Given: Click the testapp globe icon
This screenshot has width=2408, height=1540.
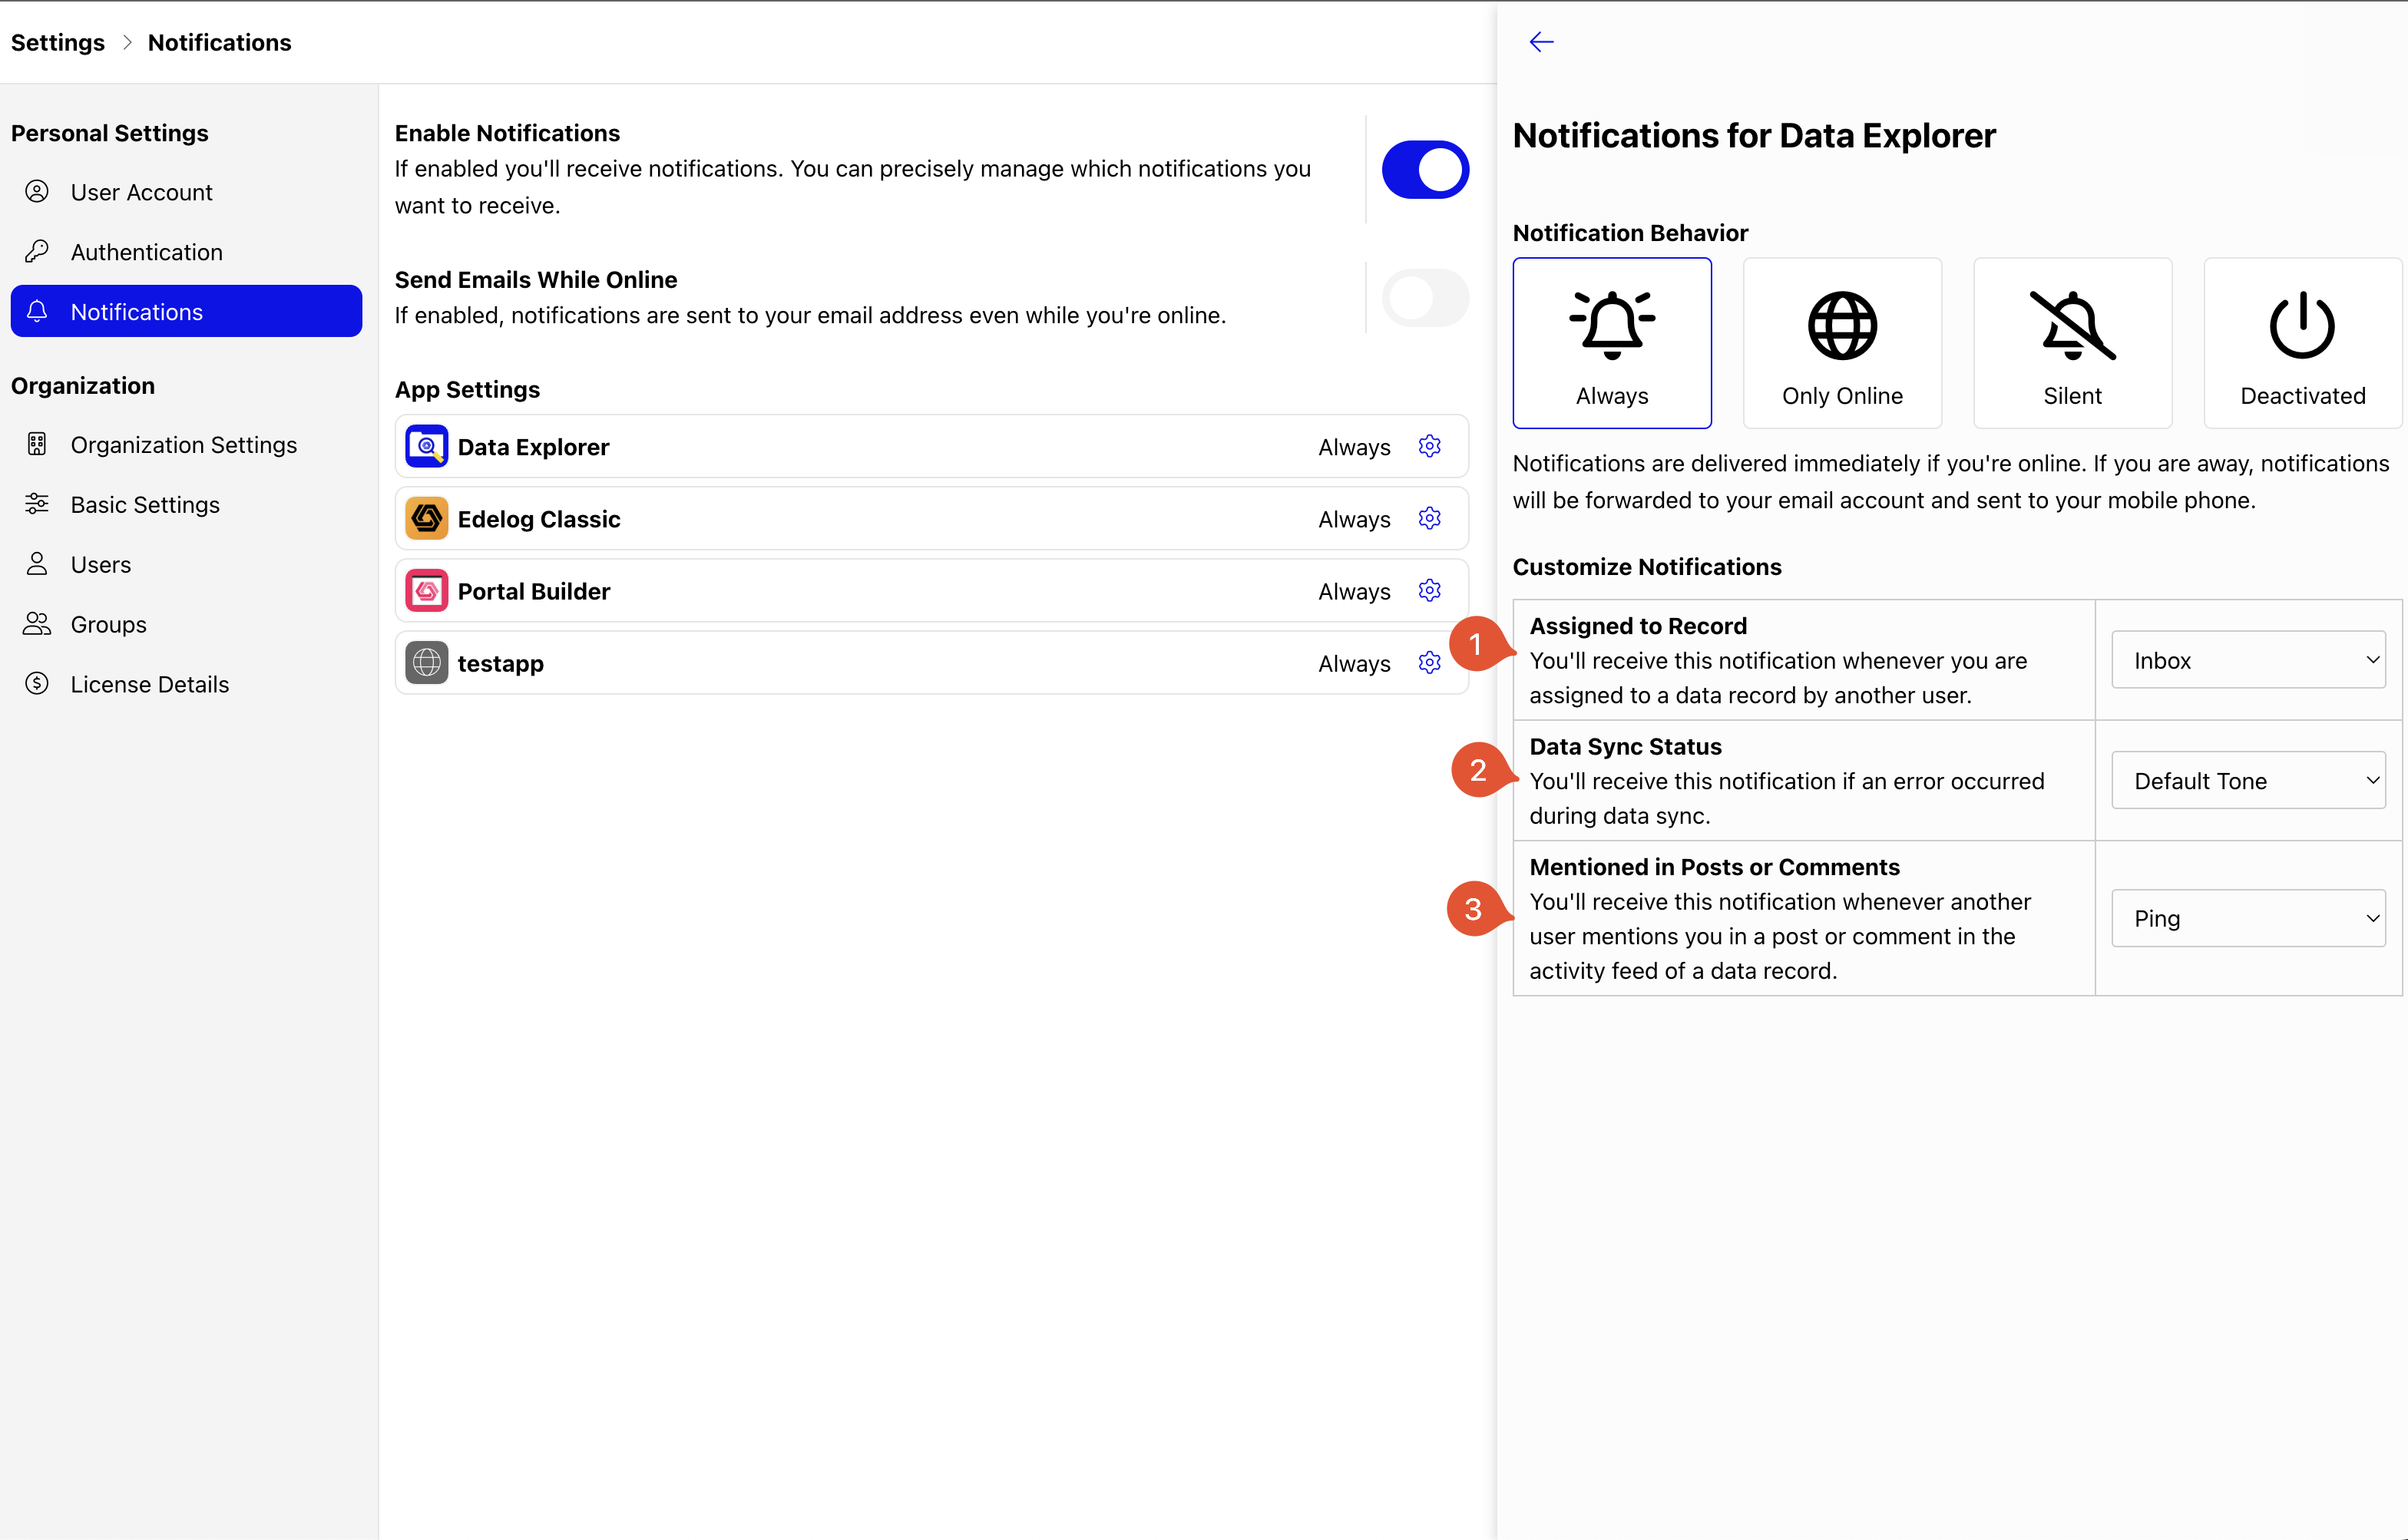Looking at the screenshot, I should [x=426, y=662].
